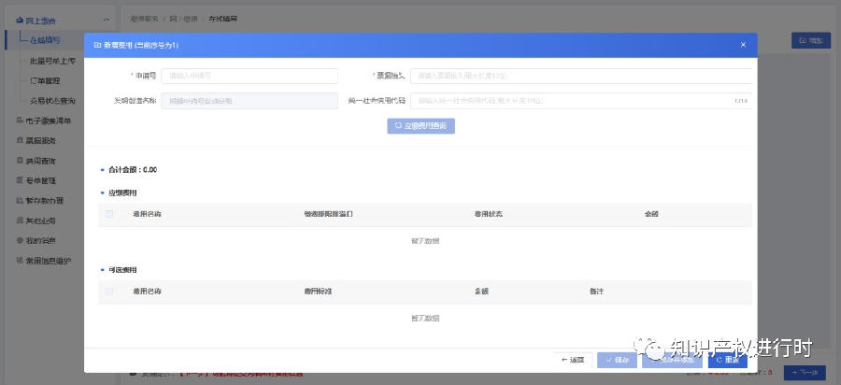Click the 增加 button behind the dialog
841x385 pixels.
click(811, 40)
